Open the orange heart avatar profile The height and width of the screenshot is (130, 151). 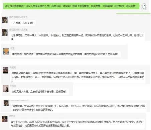point(6,51)
